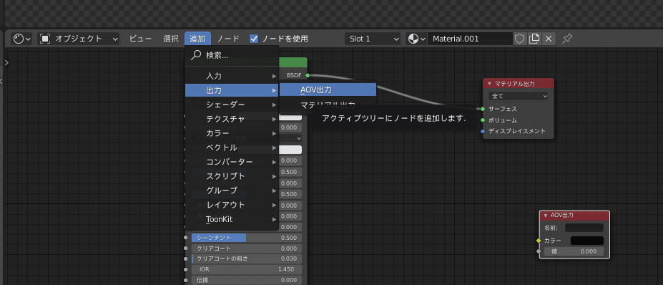Click the AOV 値 0.000 field

[x=574, y=251]
